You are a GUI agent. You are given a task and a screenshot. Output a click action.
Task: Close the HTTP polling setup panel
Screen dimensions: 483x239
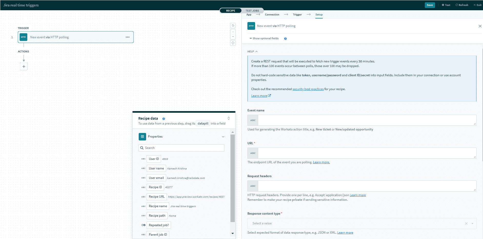[x=480, y=26]
